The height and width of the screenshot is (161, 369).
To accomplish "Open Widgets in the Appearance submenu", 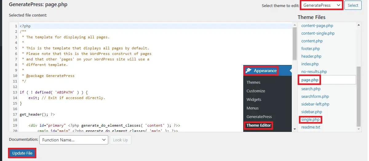I will (x=254, y=99).
